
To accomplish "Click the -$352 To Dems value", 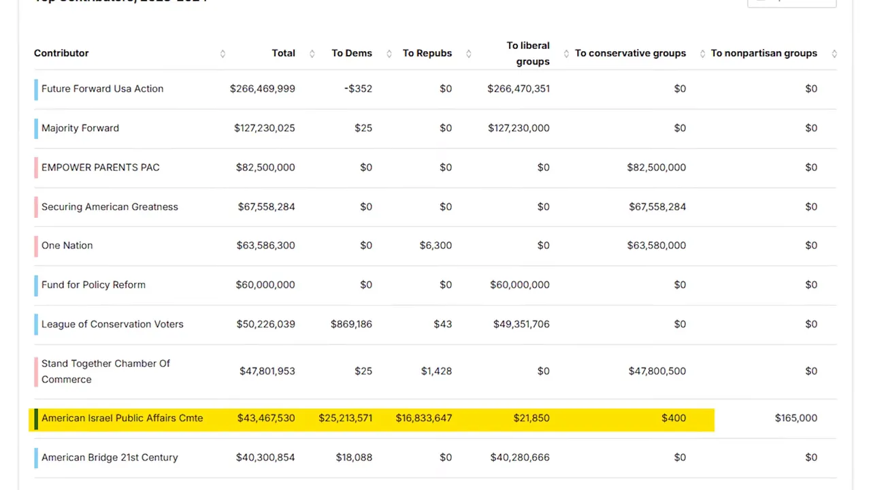I will coord(358,88).
